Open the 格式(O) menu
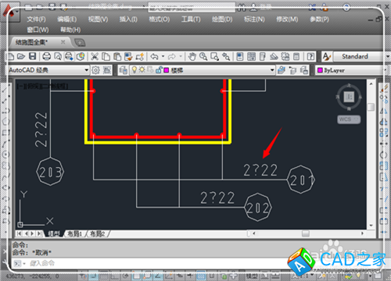Image resolution: width=391 pixels, height=281 pixels. tap(159, 20)
